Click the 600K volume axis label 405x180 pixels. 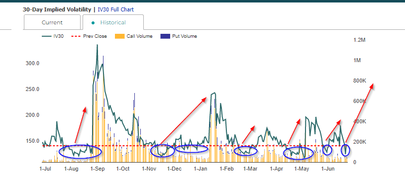pyautogui.click(x=360, y=101)
